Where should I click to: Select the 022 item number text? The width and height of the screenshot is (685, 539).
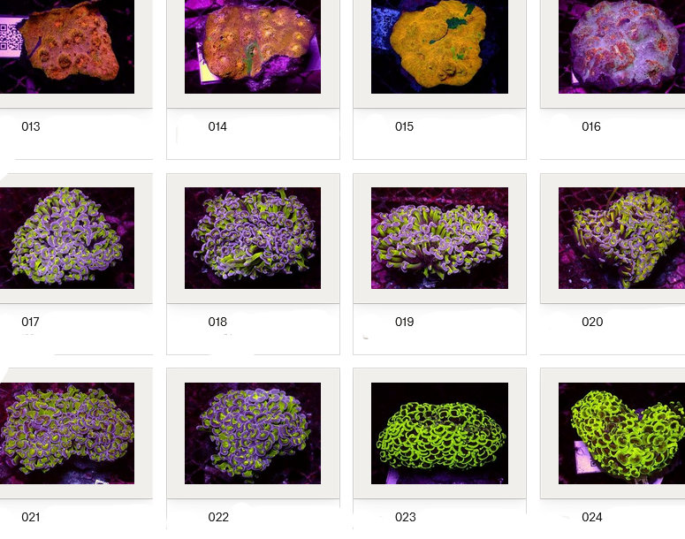point(217,517)
